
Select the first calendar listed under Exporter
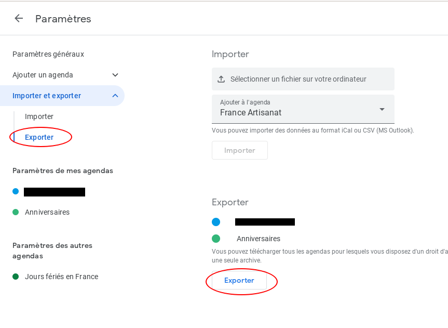point(265,221)
